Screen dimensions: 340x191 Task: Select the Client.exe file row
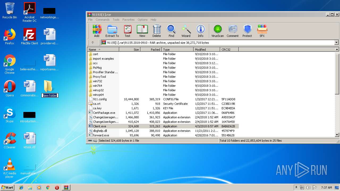163,126
